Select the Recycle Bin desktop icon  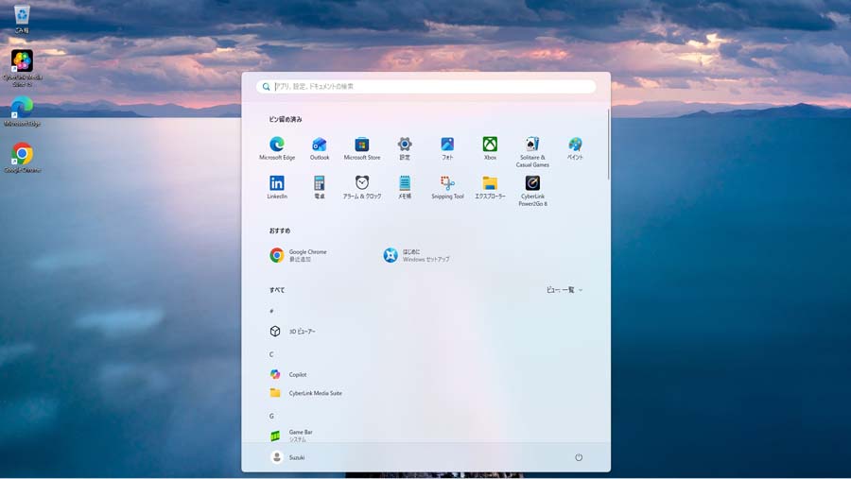(22, 19)
